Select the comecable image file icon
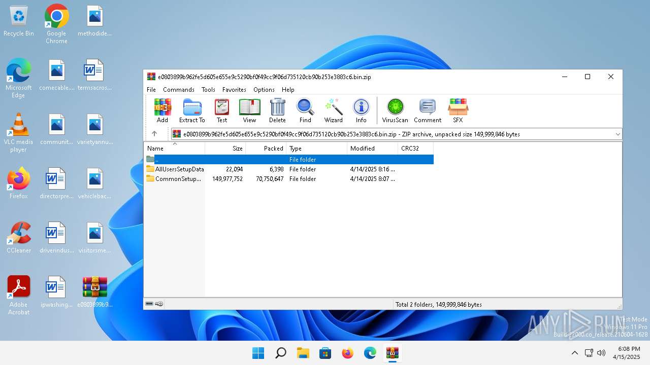This screenshot has height=365, width=650. coord(56,75)
